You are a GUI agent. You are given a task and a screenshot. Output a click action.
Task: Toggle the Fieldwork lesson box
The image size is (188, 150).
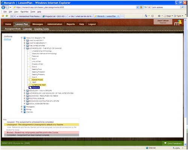click(30, 56)
